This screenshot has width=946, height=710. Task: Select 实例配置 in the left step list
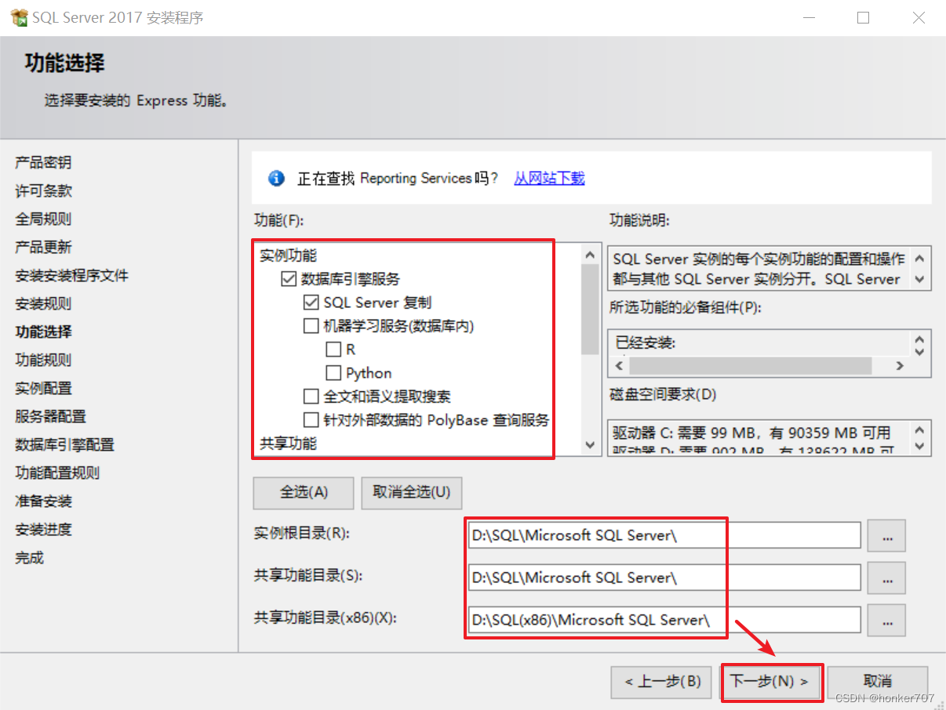pos(42,388)
